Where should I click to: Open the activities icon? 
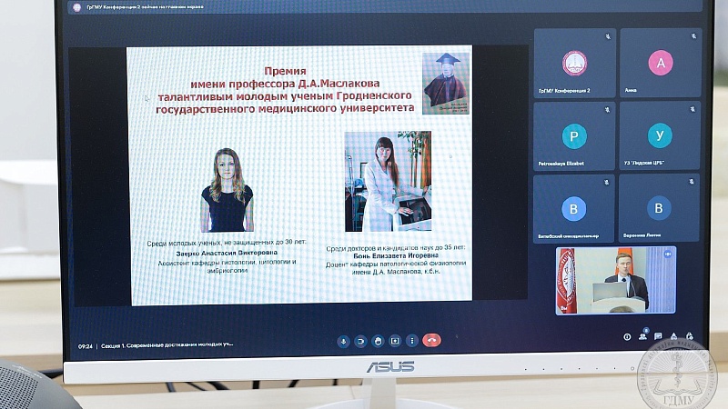click(x=673, y=335)
